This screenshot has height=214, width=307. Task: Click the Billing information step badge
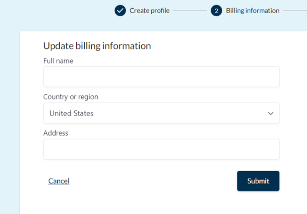coord(216,10)
